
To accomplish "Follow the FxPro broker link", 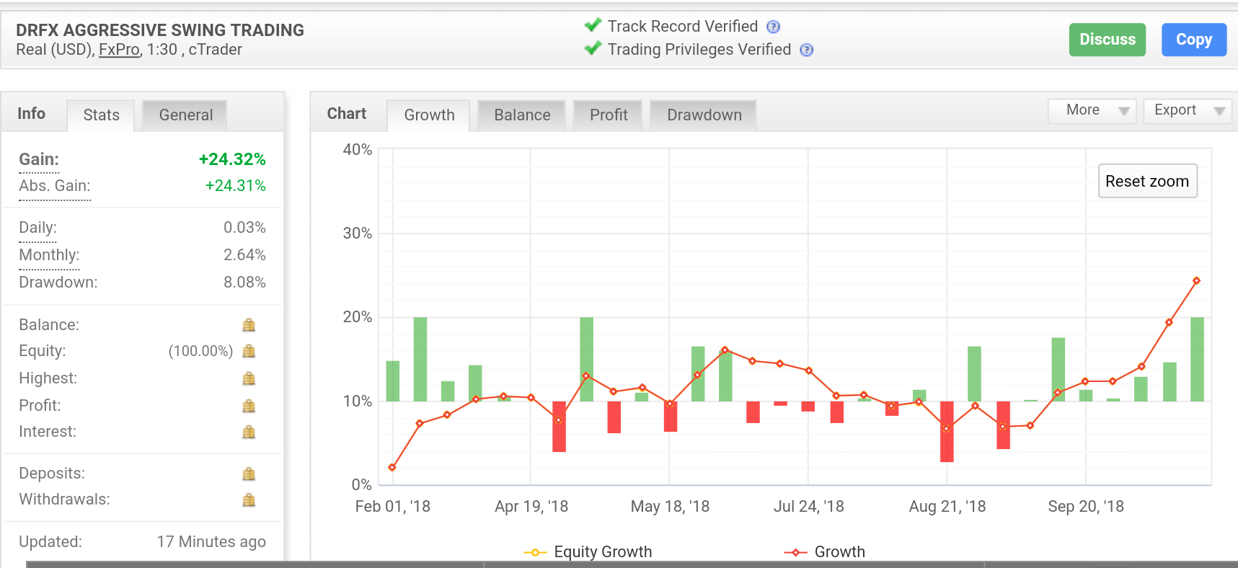I will [119, 50].
